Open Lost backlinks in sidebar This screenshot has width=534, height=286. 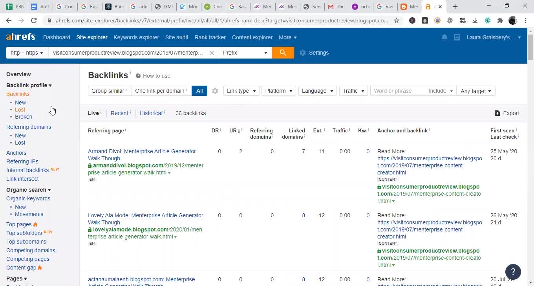(20, 110)
